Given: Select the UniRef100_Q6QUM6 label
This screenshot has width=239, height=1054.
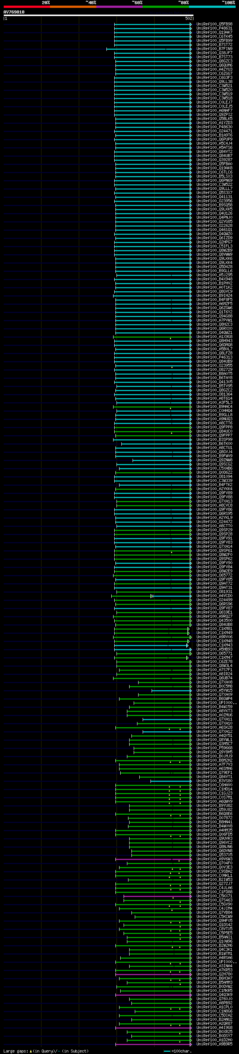Looking at the screenshot, I should 214,65.
